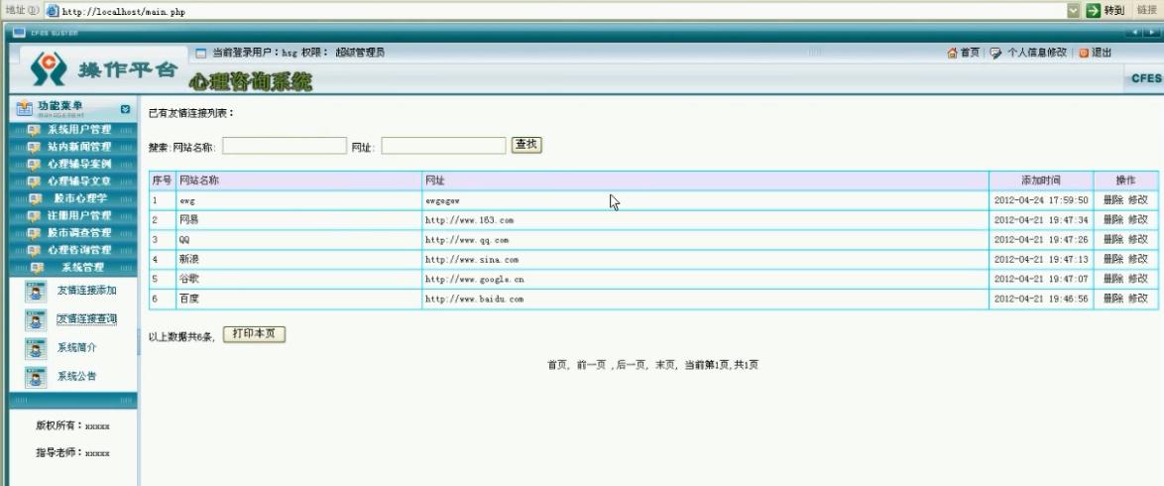The width and height of the screenshot is (1164, 486).
Task: Open the 系统公告 link
Action: pos(76,377)
